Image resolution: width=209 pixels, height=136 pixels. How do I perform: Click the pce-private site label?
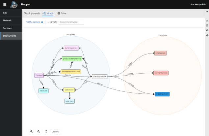tap(163, 35)
